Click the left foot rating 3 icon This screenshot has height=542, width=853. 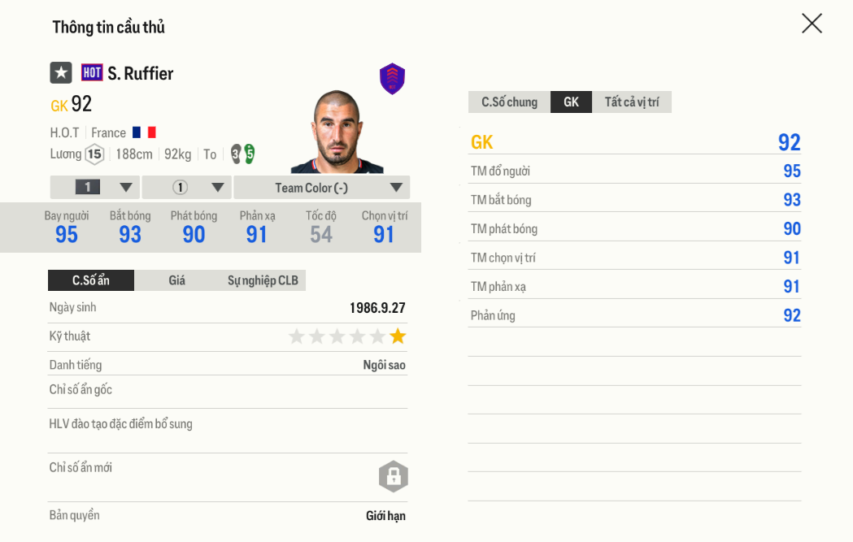(236, 154)
